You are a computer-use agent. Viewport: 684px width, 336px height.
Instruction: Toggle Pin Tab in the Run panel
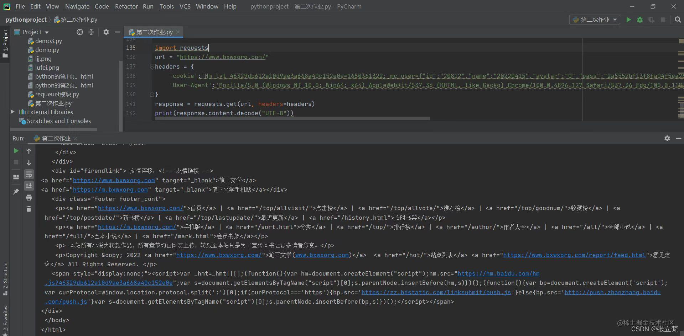[x=16, y=192]
